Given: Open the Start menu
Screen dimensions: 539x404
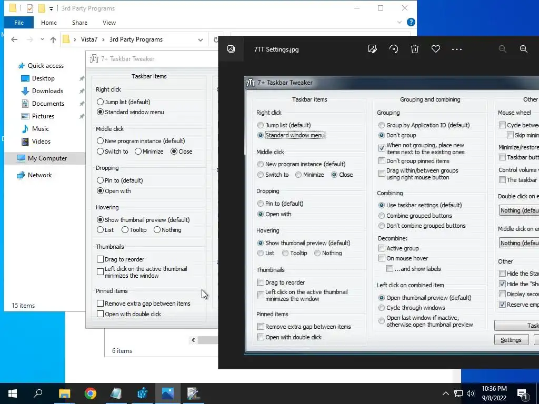Looking at the screenshot, I should pyautogui.click(x=13, y=393).
